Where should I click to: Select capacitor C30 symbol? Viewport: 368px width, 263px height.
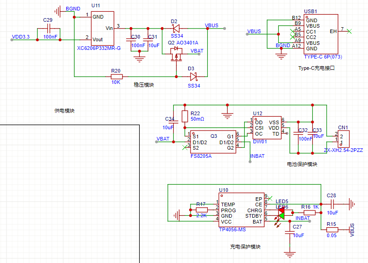[x=131, y=39]
